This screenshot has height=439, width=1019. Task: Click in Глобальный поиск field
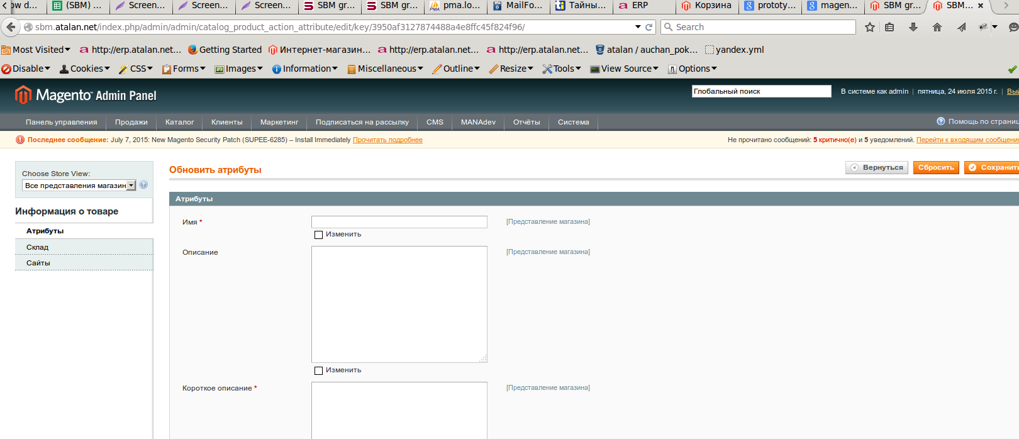[762, 91]
